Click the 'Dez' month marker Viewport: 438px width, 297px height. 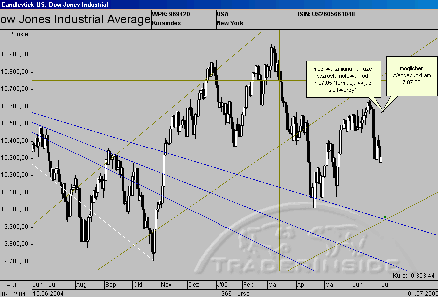pyautogui.click(x=193, y=285)
